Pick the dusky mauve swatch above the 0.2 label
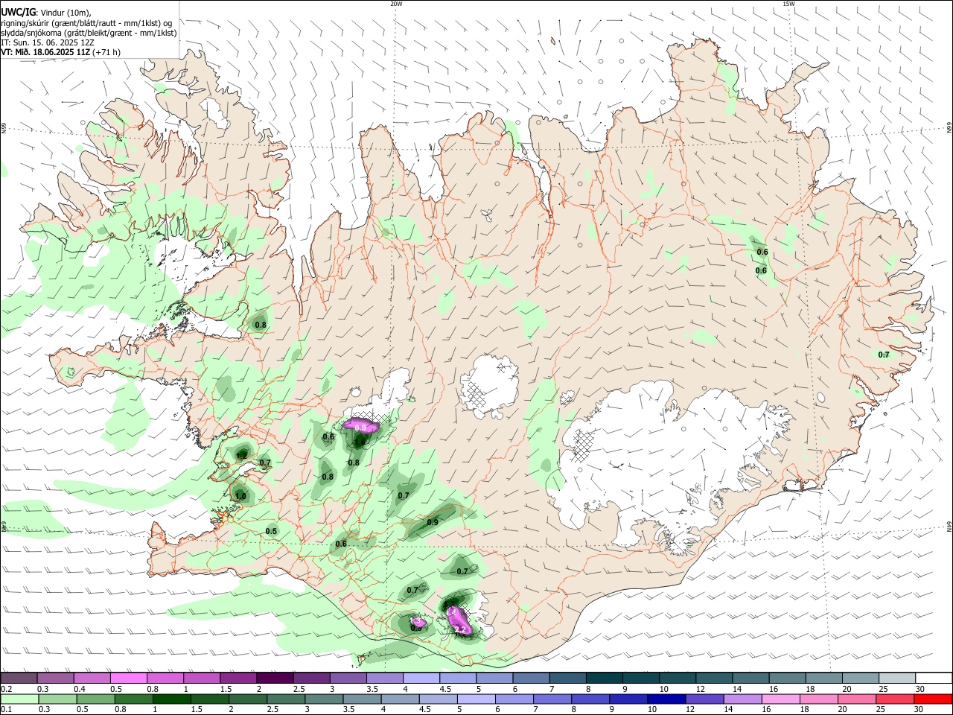The height and width of the screenshot is (715, 953). click(19, 679)
